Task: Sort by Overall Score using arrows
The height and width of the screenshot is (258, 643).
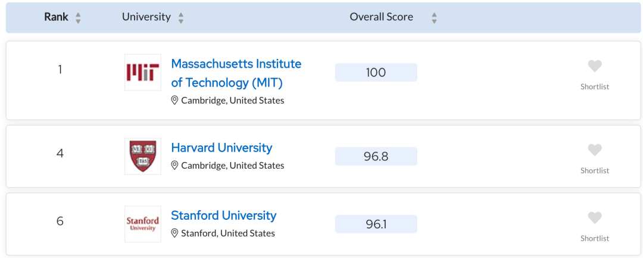Action: [434, 18]
